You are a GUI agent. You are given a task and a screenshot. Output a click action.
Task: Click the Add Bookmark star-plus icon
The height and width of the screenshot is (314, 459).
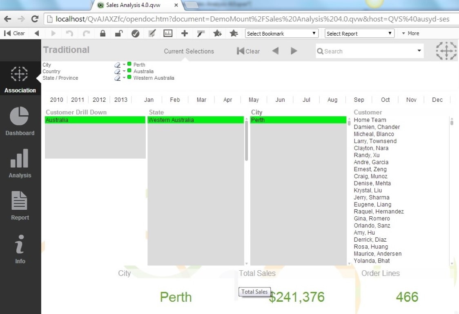217,34
